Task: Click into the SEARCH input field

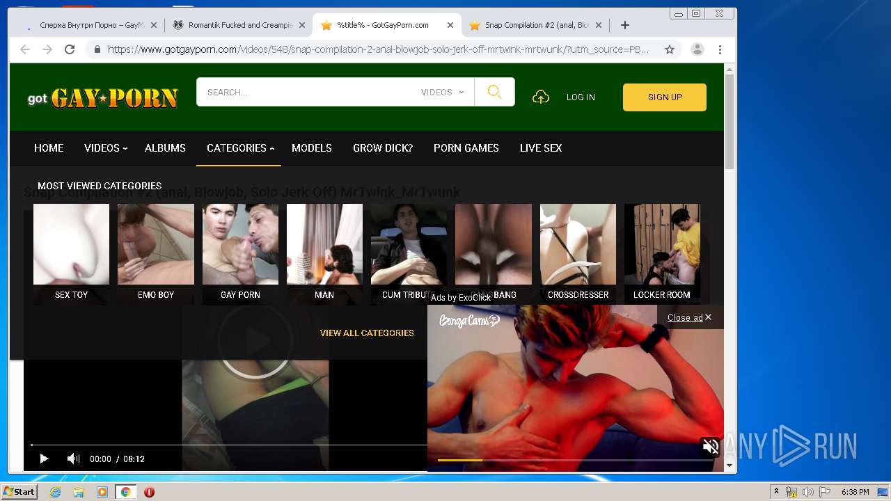Action: click(x=306, y=92)
